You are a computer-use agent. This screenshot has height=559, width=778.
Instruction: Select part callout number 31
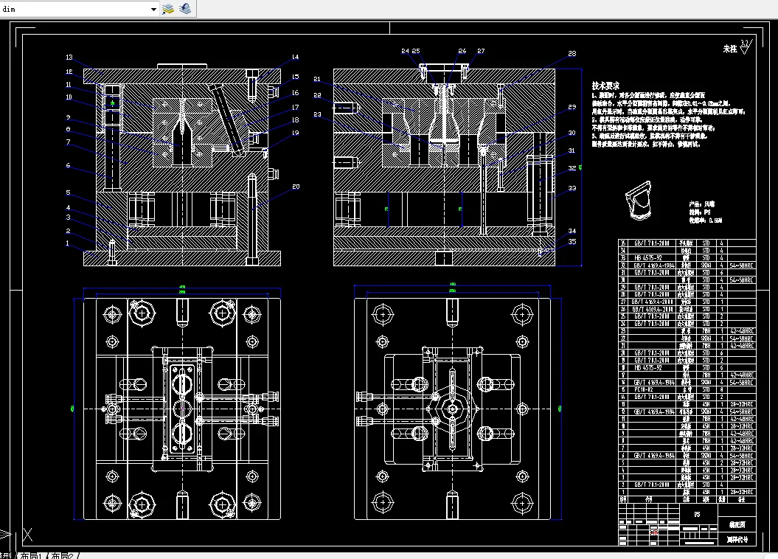(x=572, y=150)
